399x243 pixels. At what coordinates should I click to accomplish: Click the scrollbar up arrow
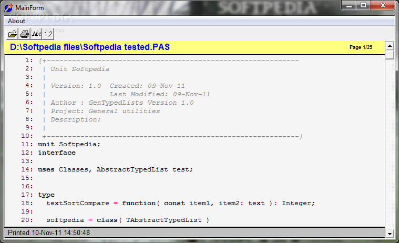390,46
